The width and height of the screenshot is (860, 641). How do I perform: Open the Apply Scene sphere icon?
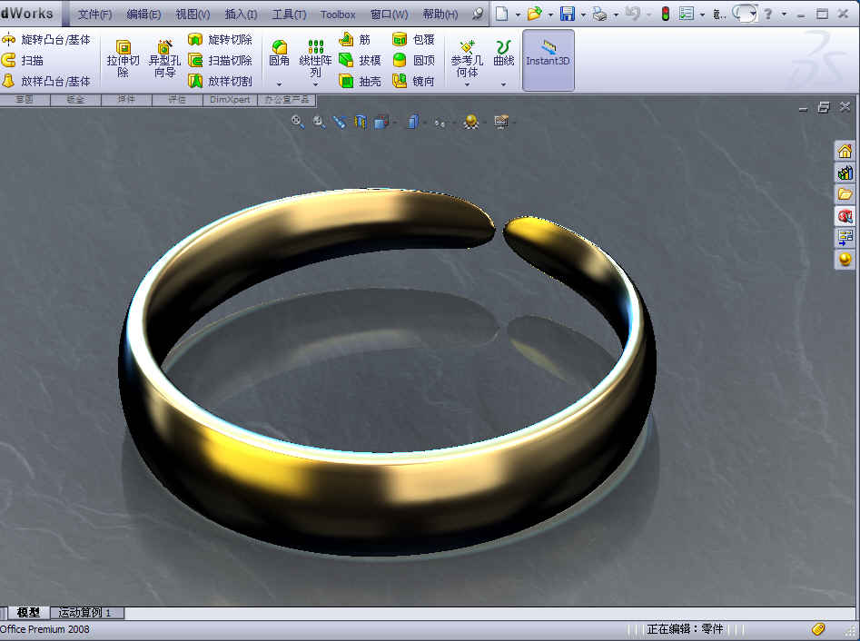click(x=470, y=122)
